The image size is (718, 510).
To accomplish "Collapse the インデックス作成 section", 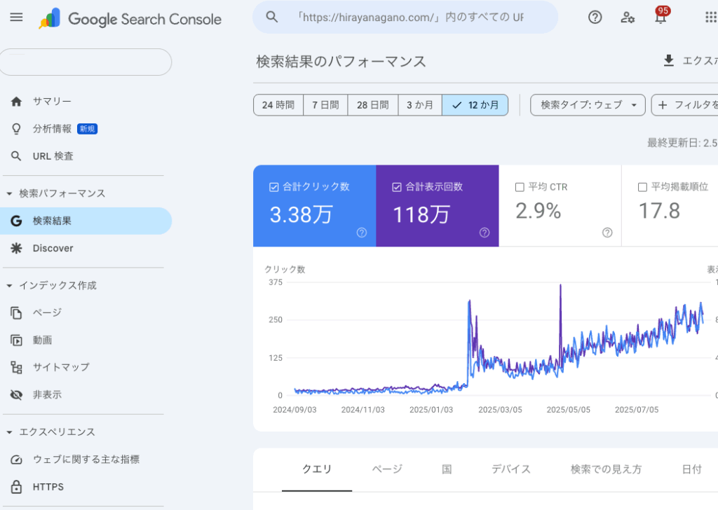I will click(9, 286).
